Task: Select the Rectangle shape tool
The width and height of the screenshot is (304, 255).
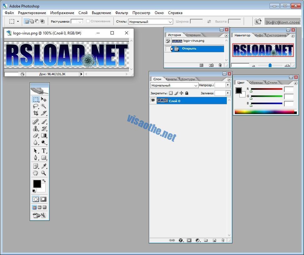Action: click(x=44, y=158)
